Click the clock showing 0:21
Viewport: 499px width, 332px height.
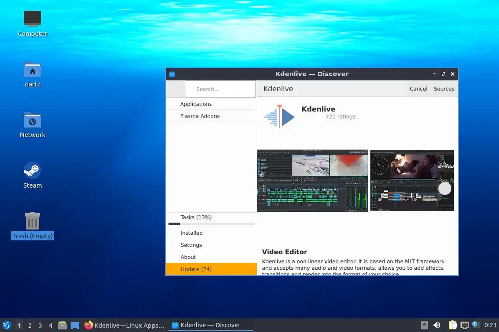tap(490, 325)
